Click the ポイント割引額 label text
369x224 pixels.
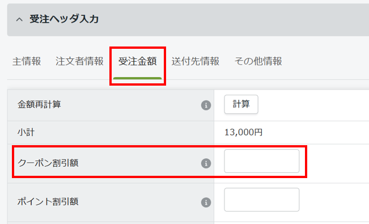coord(48,202)
